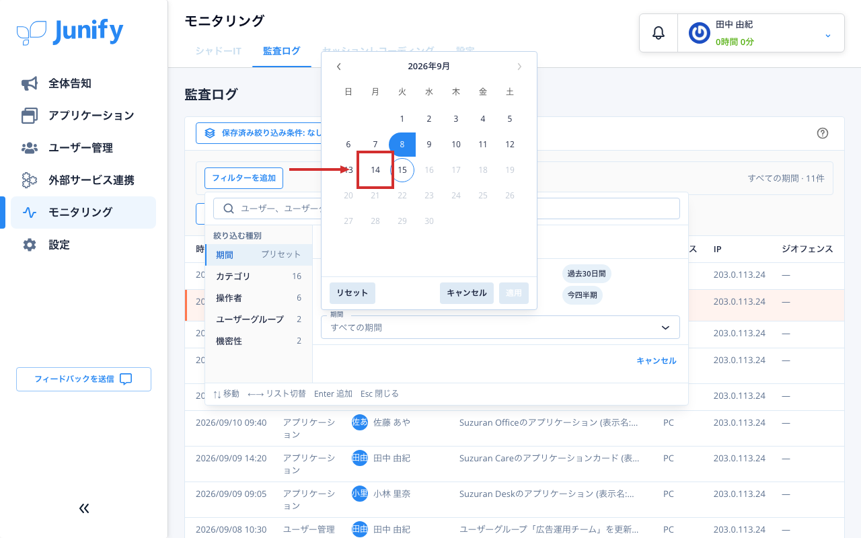Image resolution: width=861 pixels, height=538 pixels.
Task: Click the blue キャンセル link in filter panel
Action: pos(657,361)
